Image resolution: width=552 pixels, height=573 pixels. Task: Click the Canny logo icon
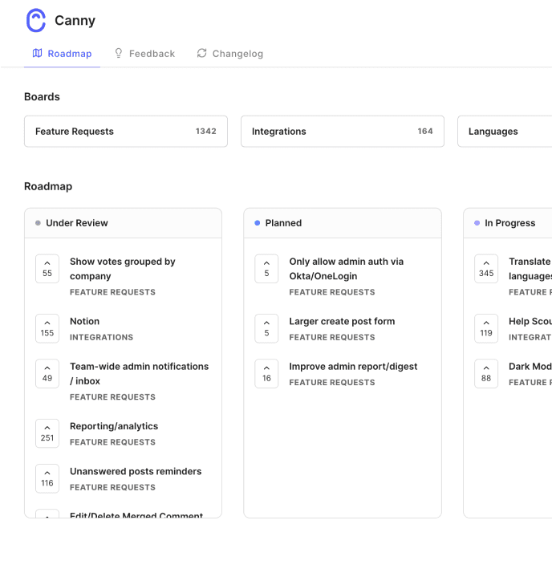click(x=36, y=21)
